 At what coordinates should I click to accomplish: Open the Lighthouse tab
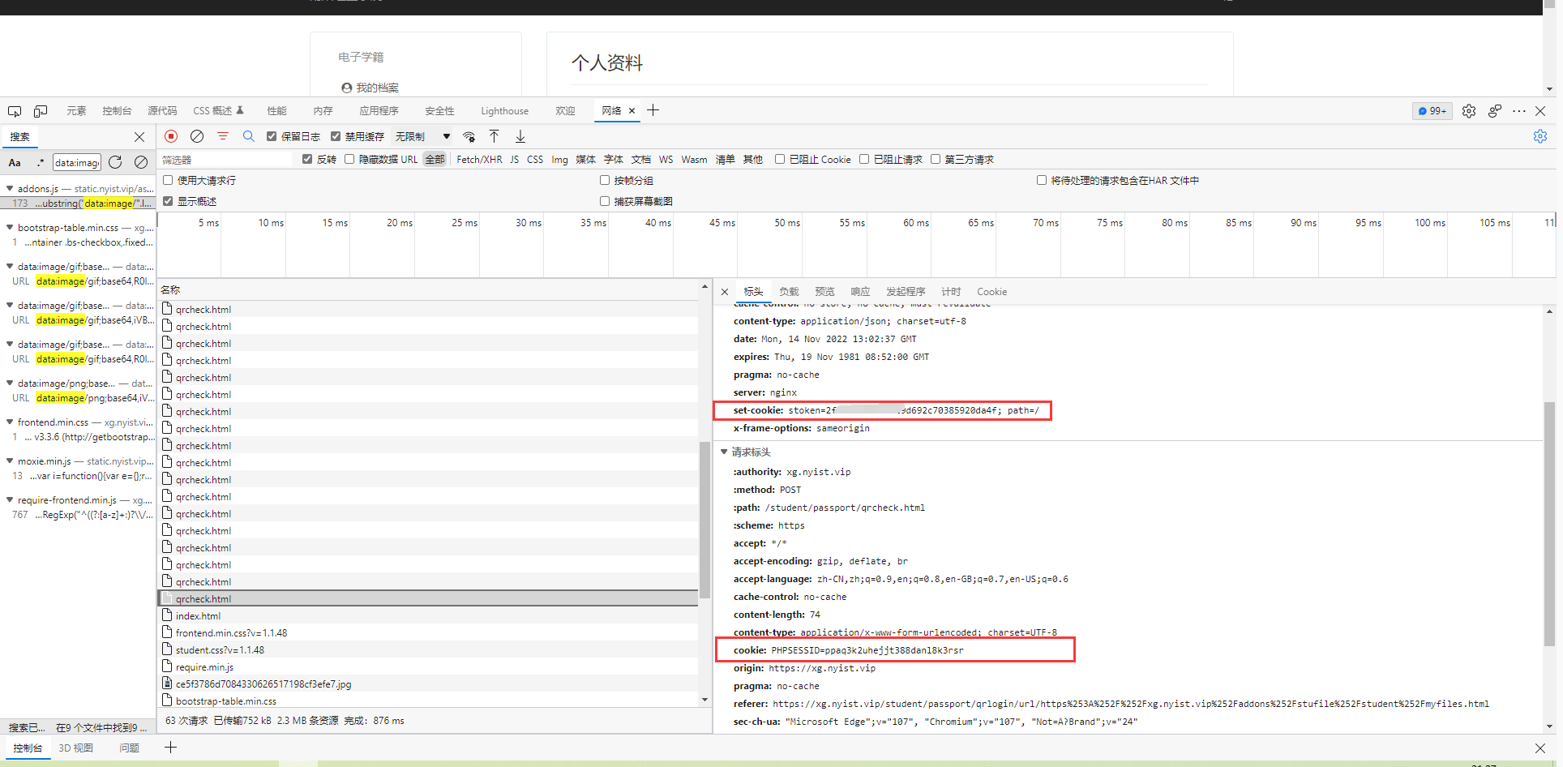click(504, 111)
